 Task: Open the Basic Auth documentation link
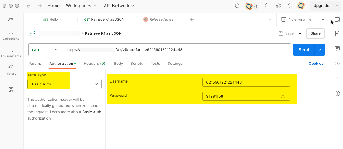(92, 112)
